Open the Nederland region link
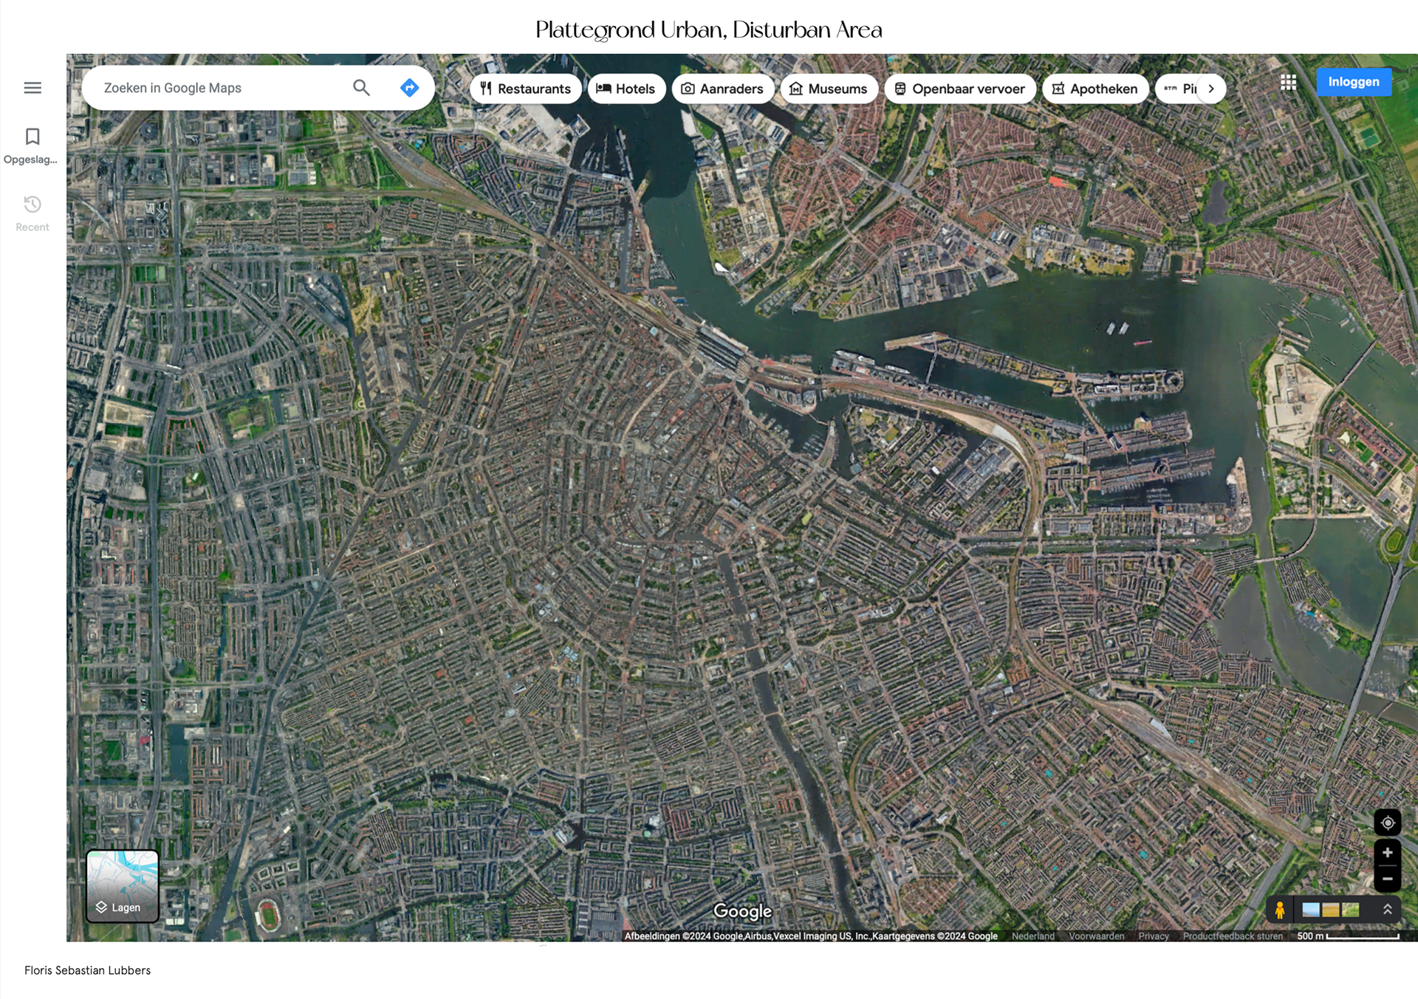Viewport: 1418px width, 999px height. click(x=1033, y=936)
